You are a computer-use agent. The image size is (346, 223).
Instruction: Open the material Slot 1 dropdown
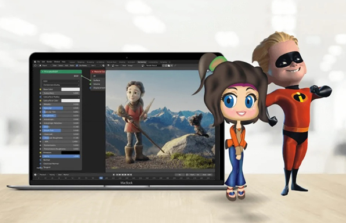[96, 66]
